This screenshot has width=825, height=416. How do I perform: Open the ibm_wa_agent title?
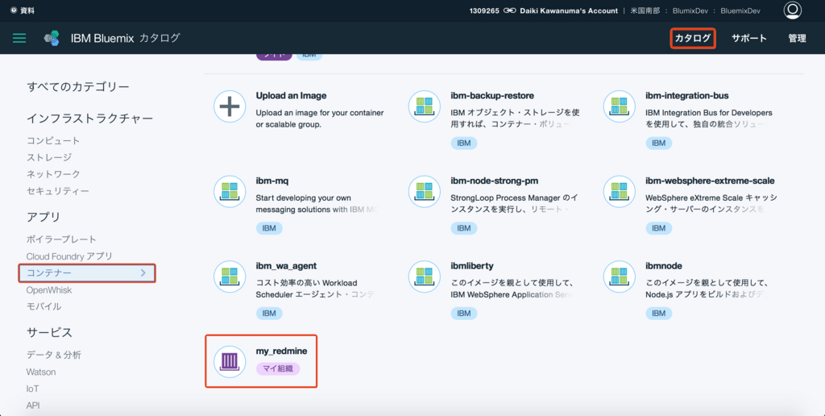tap(286, 267)
